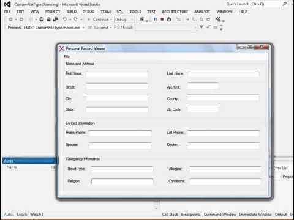Image resolution: width=294 pixels, height=220 pixels.
Task: Open the VIEW menu
Action: pos(35,12)
